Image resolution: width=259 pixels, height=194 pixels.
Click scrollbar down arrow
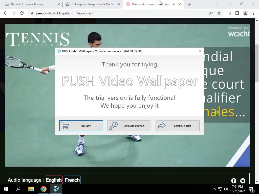pos(257,182)
